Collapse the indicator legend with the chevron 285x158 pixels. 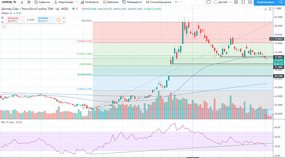click(x=4, y=27)
